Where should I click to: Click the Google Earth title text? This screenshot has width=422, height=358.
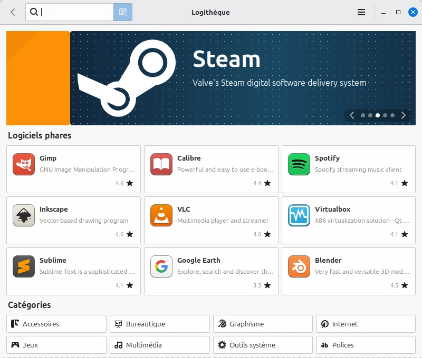(x=199, y=260)
